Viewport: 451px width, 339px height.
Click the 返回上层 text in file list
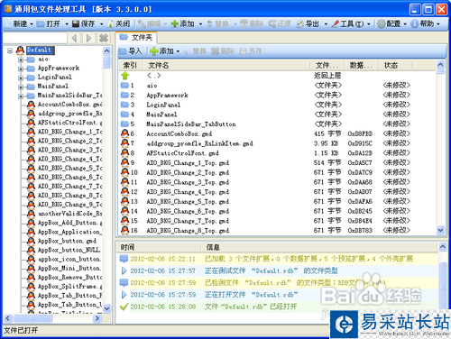tap(327, 76)
